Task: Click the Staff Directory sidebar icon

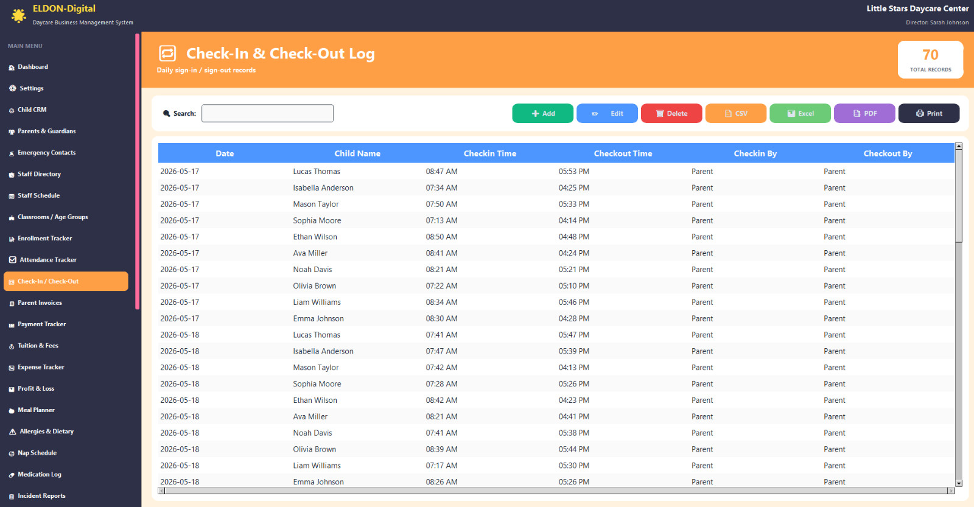Action: coord(12,175)
